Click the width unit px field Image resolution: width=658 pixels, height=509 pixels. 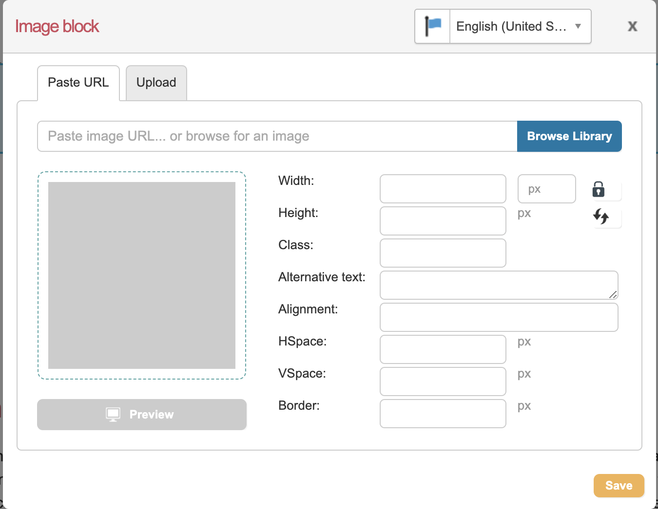(546, 189)
